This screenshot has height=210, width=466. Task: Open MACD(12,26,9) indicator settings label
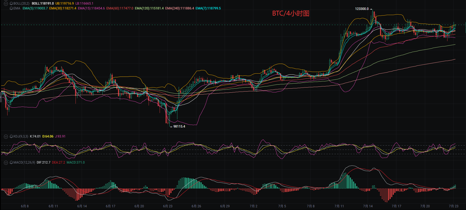pos(24,162)
